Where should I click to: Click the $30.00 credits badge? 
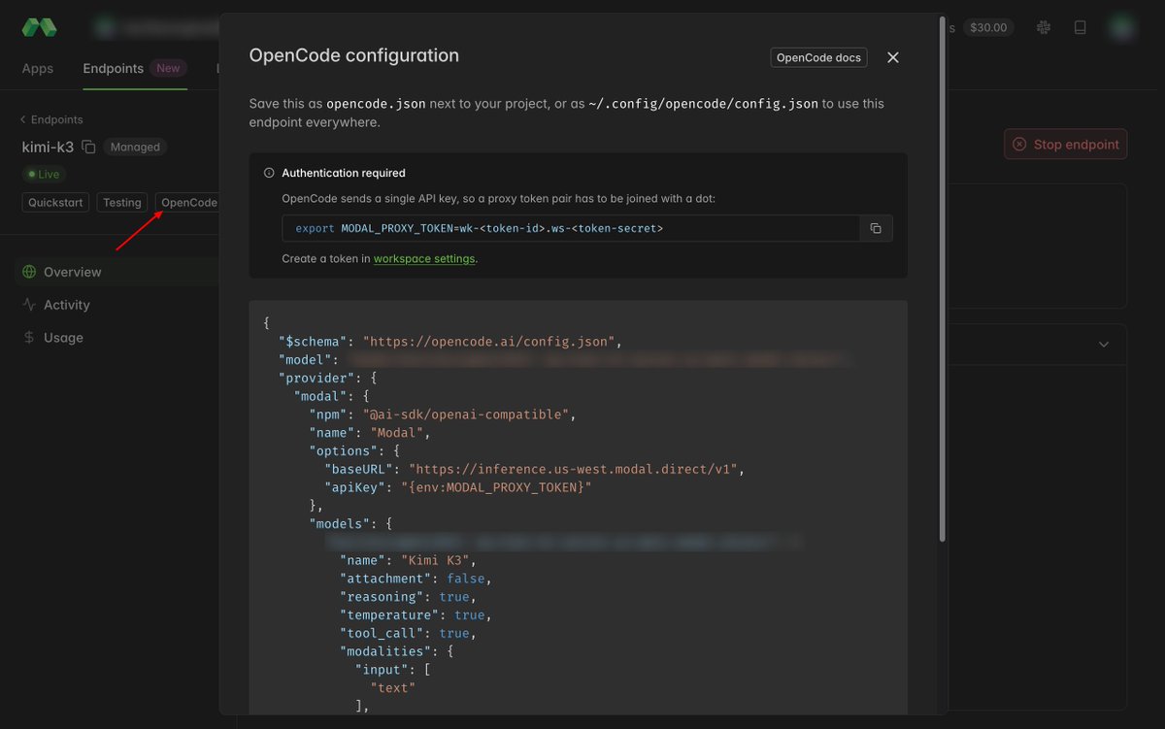pos(988,27)
